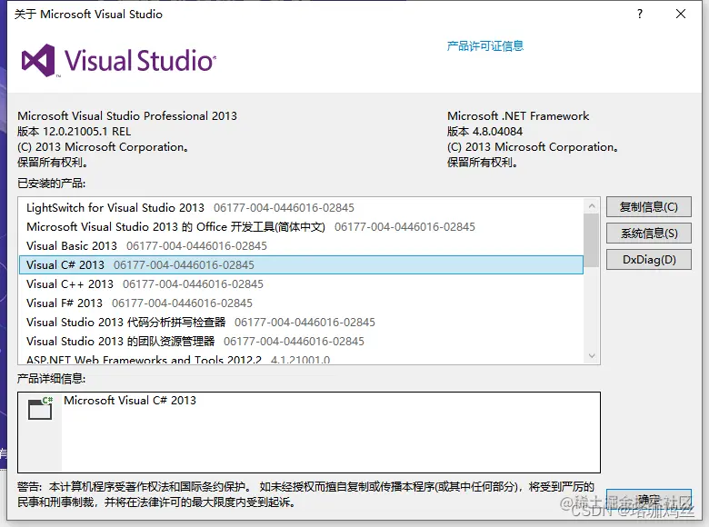Select the Visual C++ 2013 row

(301, 283)
